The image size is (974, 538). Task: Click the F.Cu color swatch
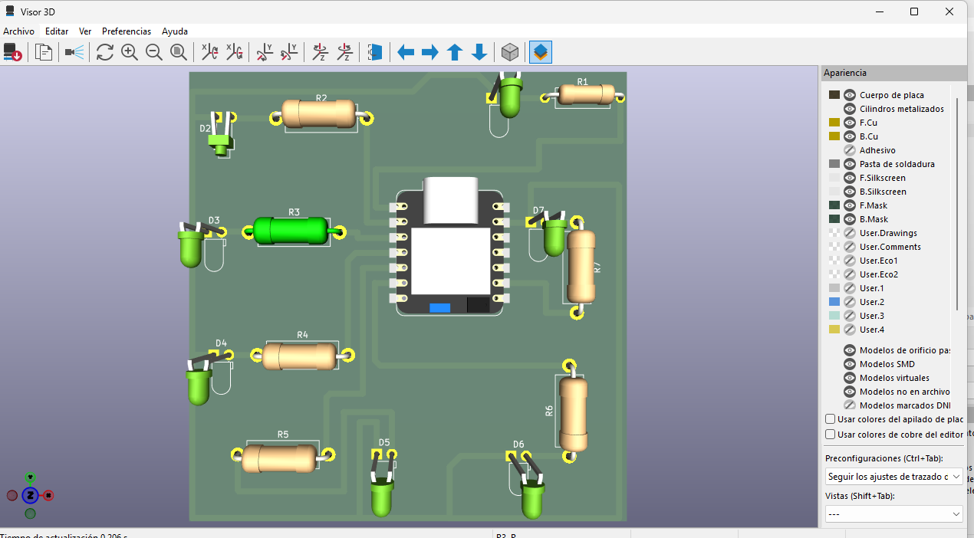(x=834, y=123)
